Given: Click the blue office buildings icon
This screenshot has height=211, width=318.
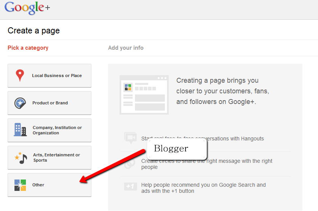Looking at the screenshot, I should 20,129.
